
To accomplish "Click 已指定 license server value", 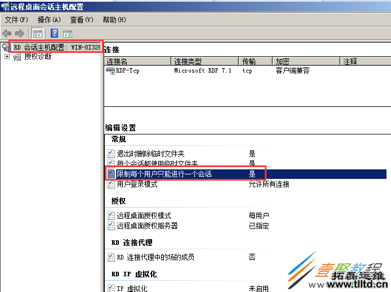I will click(259, 226).
